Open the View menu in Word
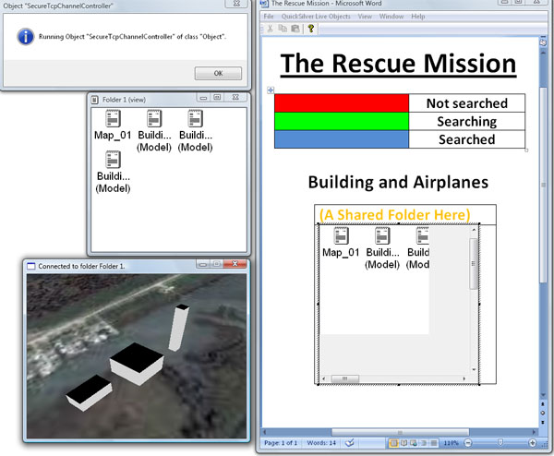The height and width of the screenshot is (456, 554). tap(366, 17)
